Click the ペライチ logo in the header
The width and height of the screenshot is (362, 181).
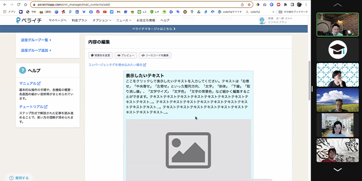pyautogui.click(x=28, y=20)
